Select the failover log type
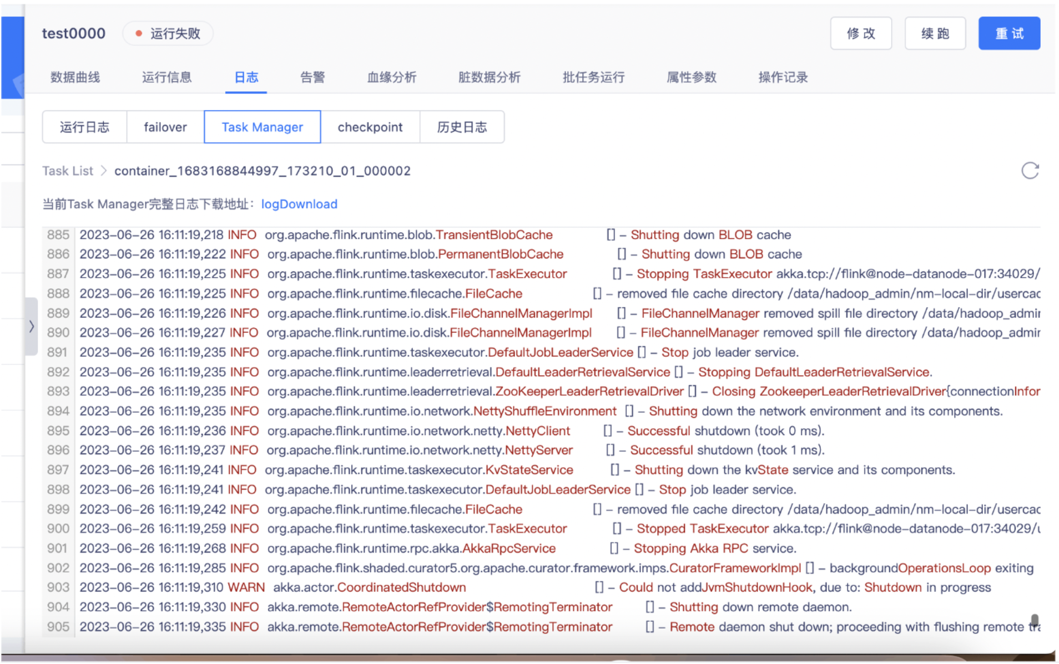Screen dimensions: 1059x664 click(165, 127)
